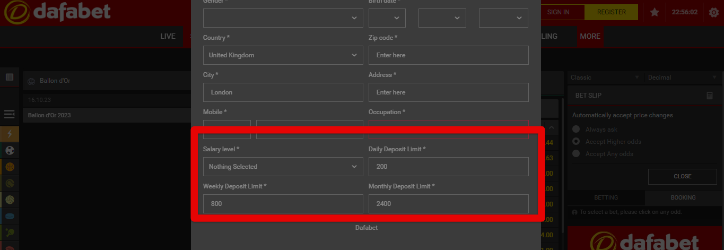Open the Decimal odds format dropdown
The height and width of the screenshot is (250, 724).
click(x=683, y=77)
